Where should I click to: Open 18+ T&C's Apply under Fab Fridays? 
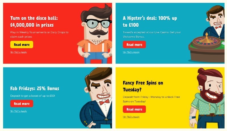[x=18, y=111]
